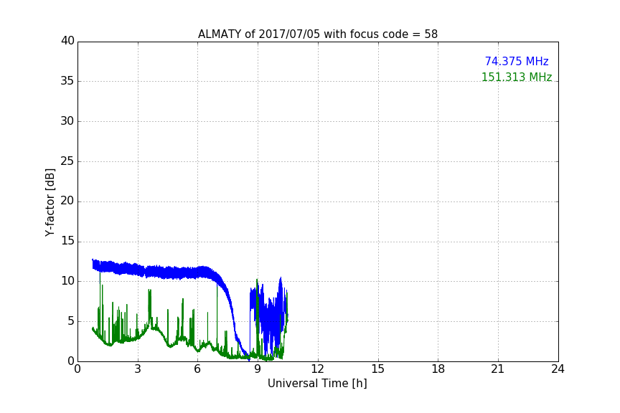Select the green '151.313 MHz' legend label

pos(517,77)
